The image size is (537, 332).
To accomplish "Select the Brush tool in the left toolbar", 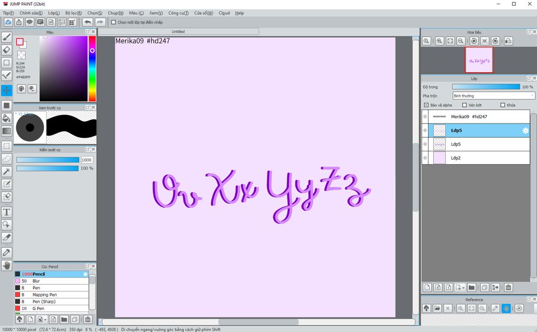I will coord(6,37).
